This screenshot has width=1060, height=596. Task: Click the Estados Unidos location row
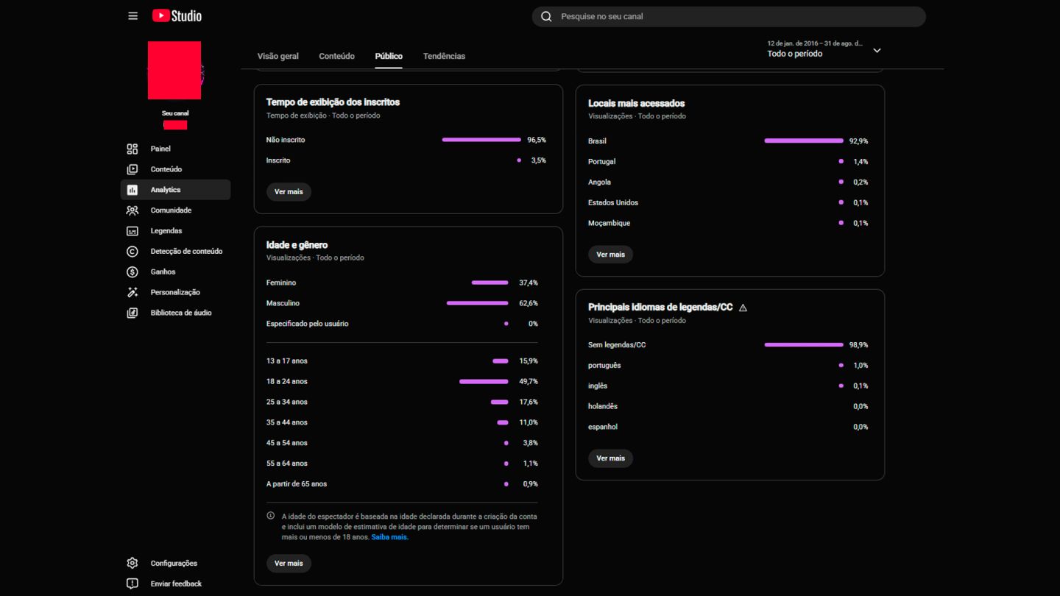(x=728, y=202)
